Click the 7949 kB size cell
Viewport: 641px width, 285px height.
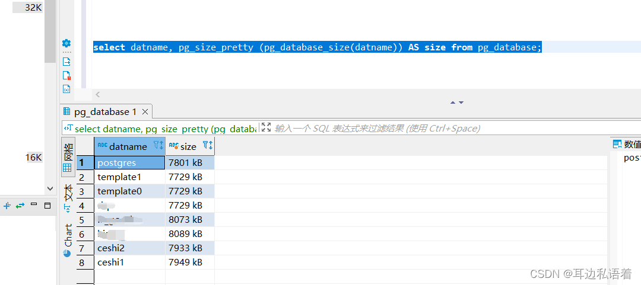pos(190,262)
